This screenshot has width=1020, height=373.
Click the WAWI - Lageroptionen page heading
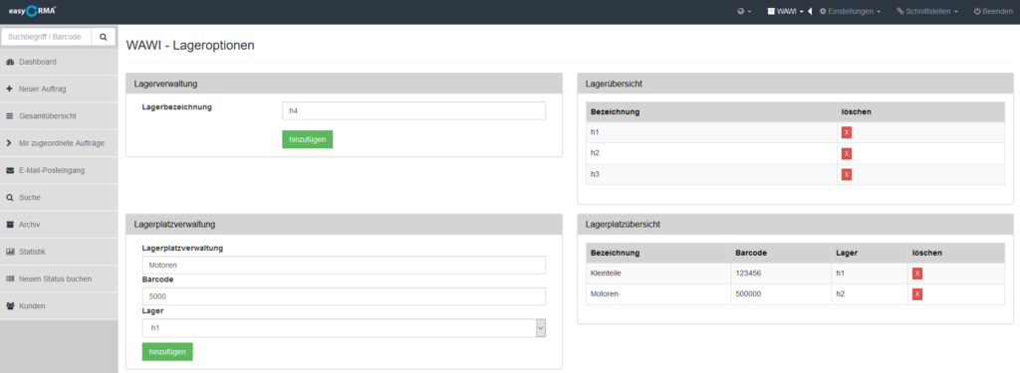(x=190, y=46)
